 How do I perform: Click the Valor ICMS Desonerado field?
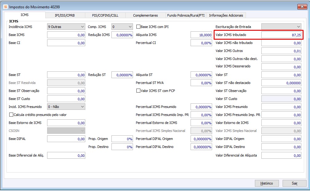(x=281, y=67)
